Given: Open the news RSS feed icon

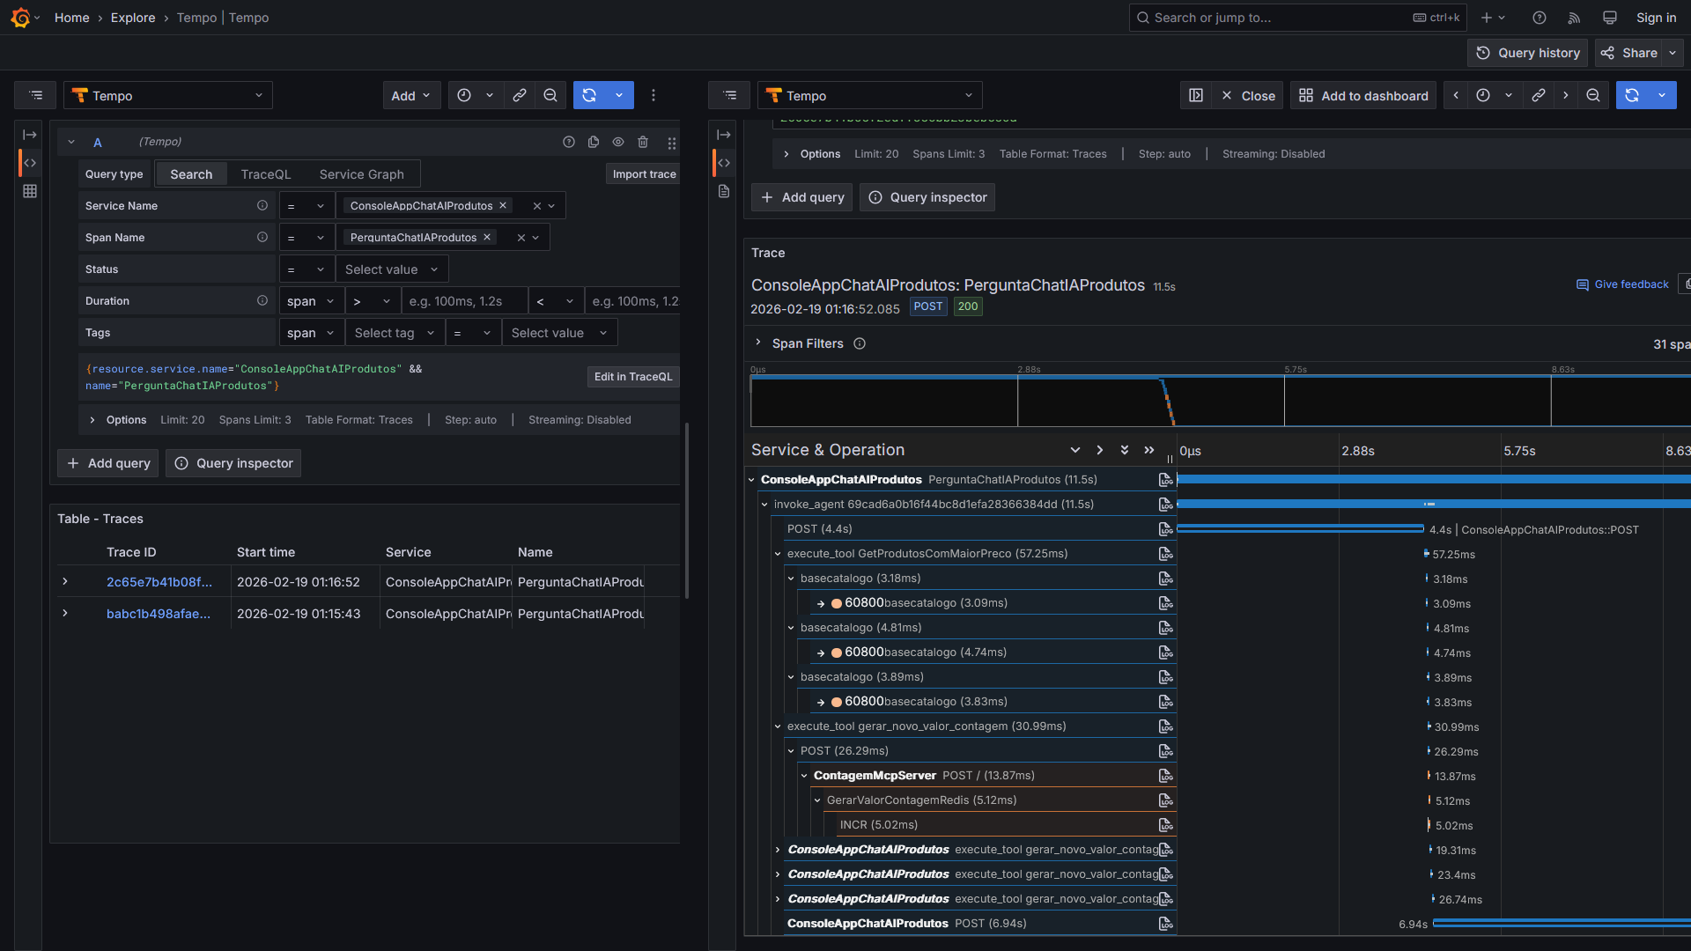Looking at the screenshot, I should (1575, 18).
